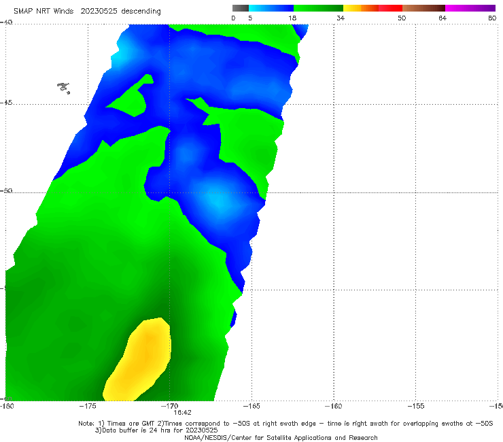Click the longitude label '-170'

coord(169,406)
